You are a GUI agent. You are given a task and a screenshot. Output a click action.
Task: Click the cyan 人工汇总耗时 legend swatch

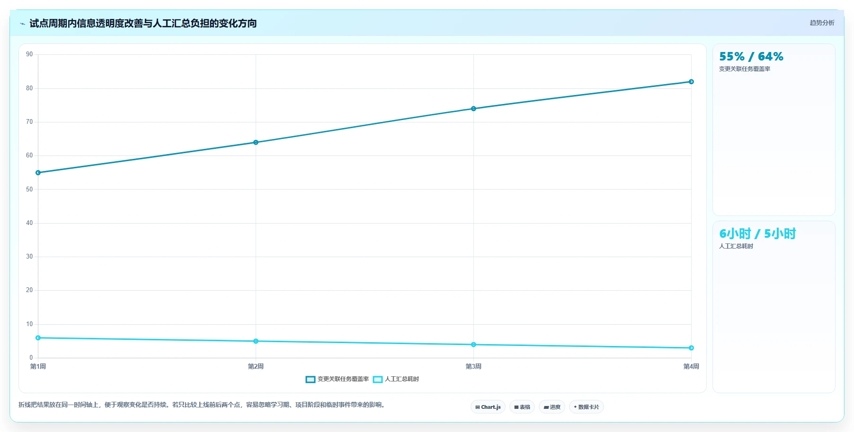[378, 379]
